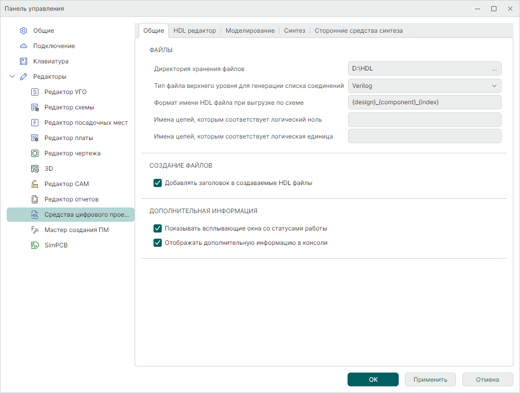The height and width of the screenshot is (393, 520).
Task: Browse for directory with the ellipsis button
Action: 494,68
